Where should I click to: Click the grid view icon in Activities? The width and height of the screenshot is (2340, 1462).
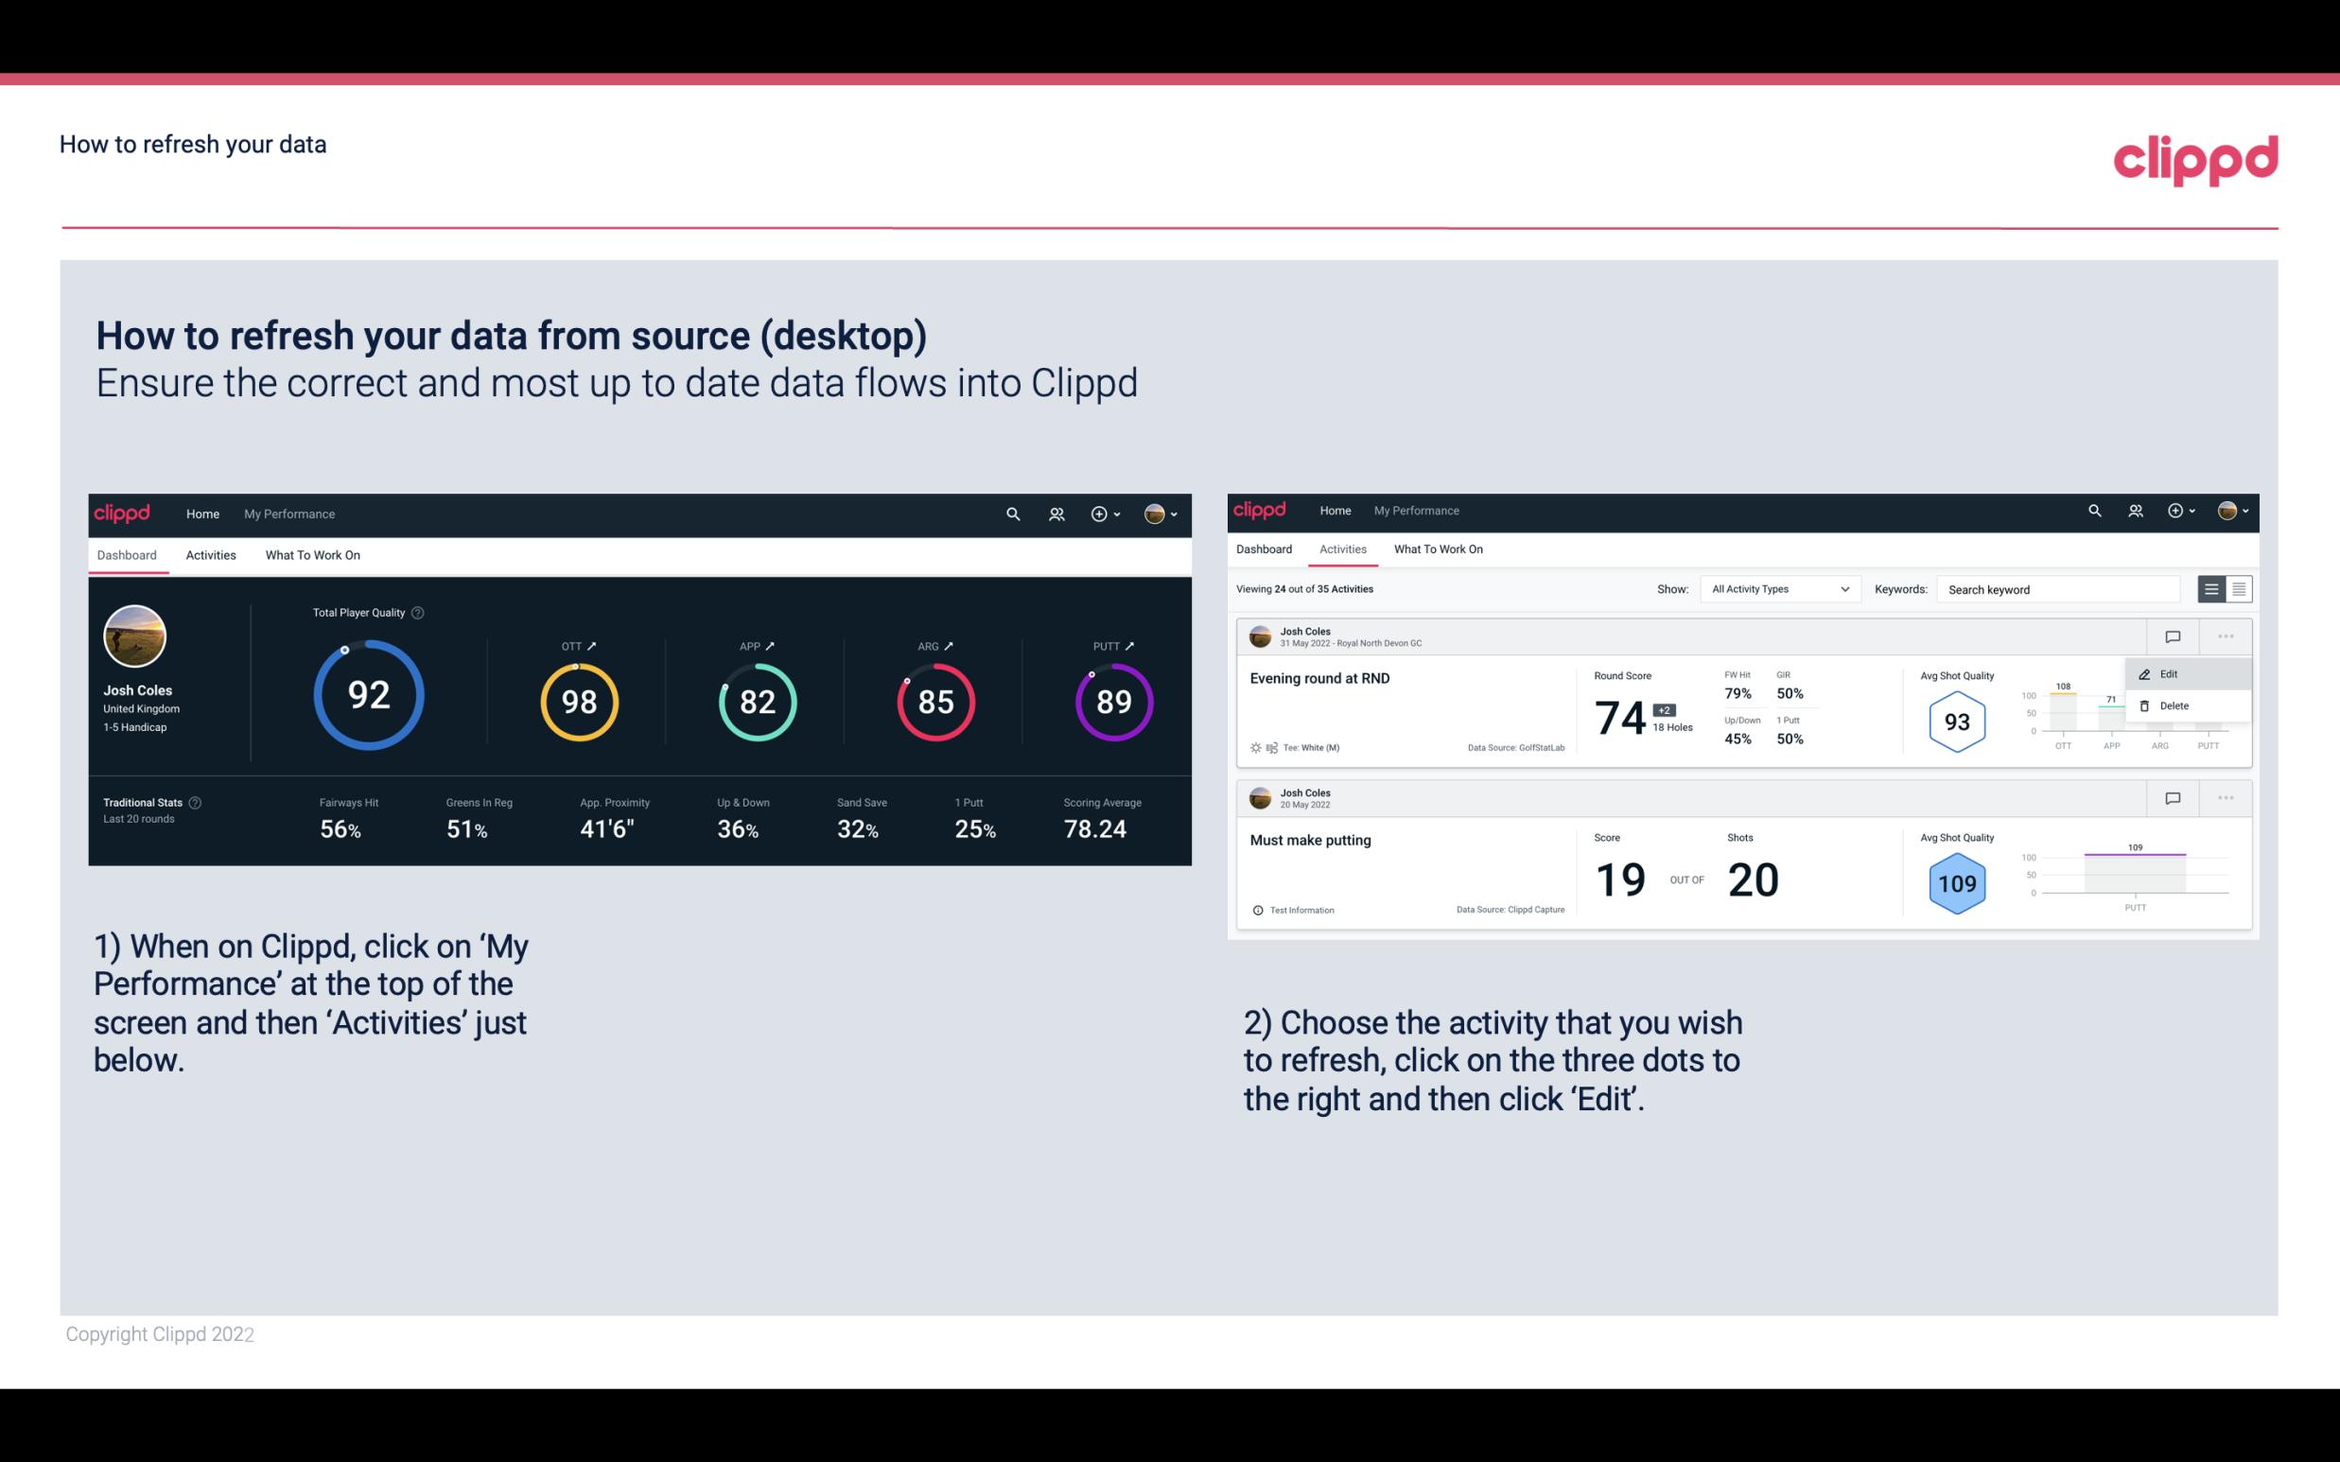pyautogui.click(x=2239, y=588)
